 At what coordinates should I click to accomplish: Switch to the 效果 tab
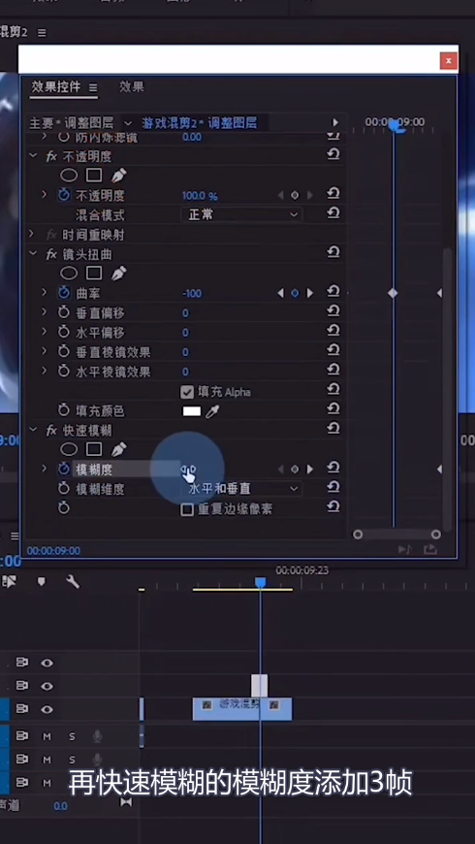click(132, 86)
